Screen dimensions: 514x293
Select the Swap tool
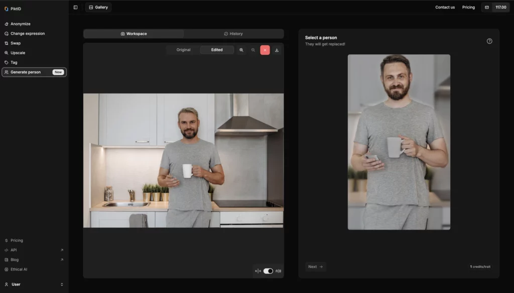(15, 43)
